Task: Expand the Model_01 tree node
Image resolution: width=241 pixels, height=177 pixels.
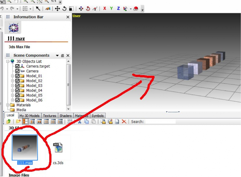Action: 13,76
